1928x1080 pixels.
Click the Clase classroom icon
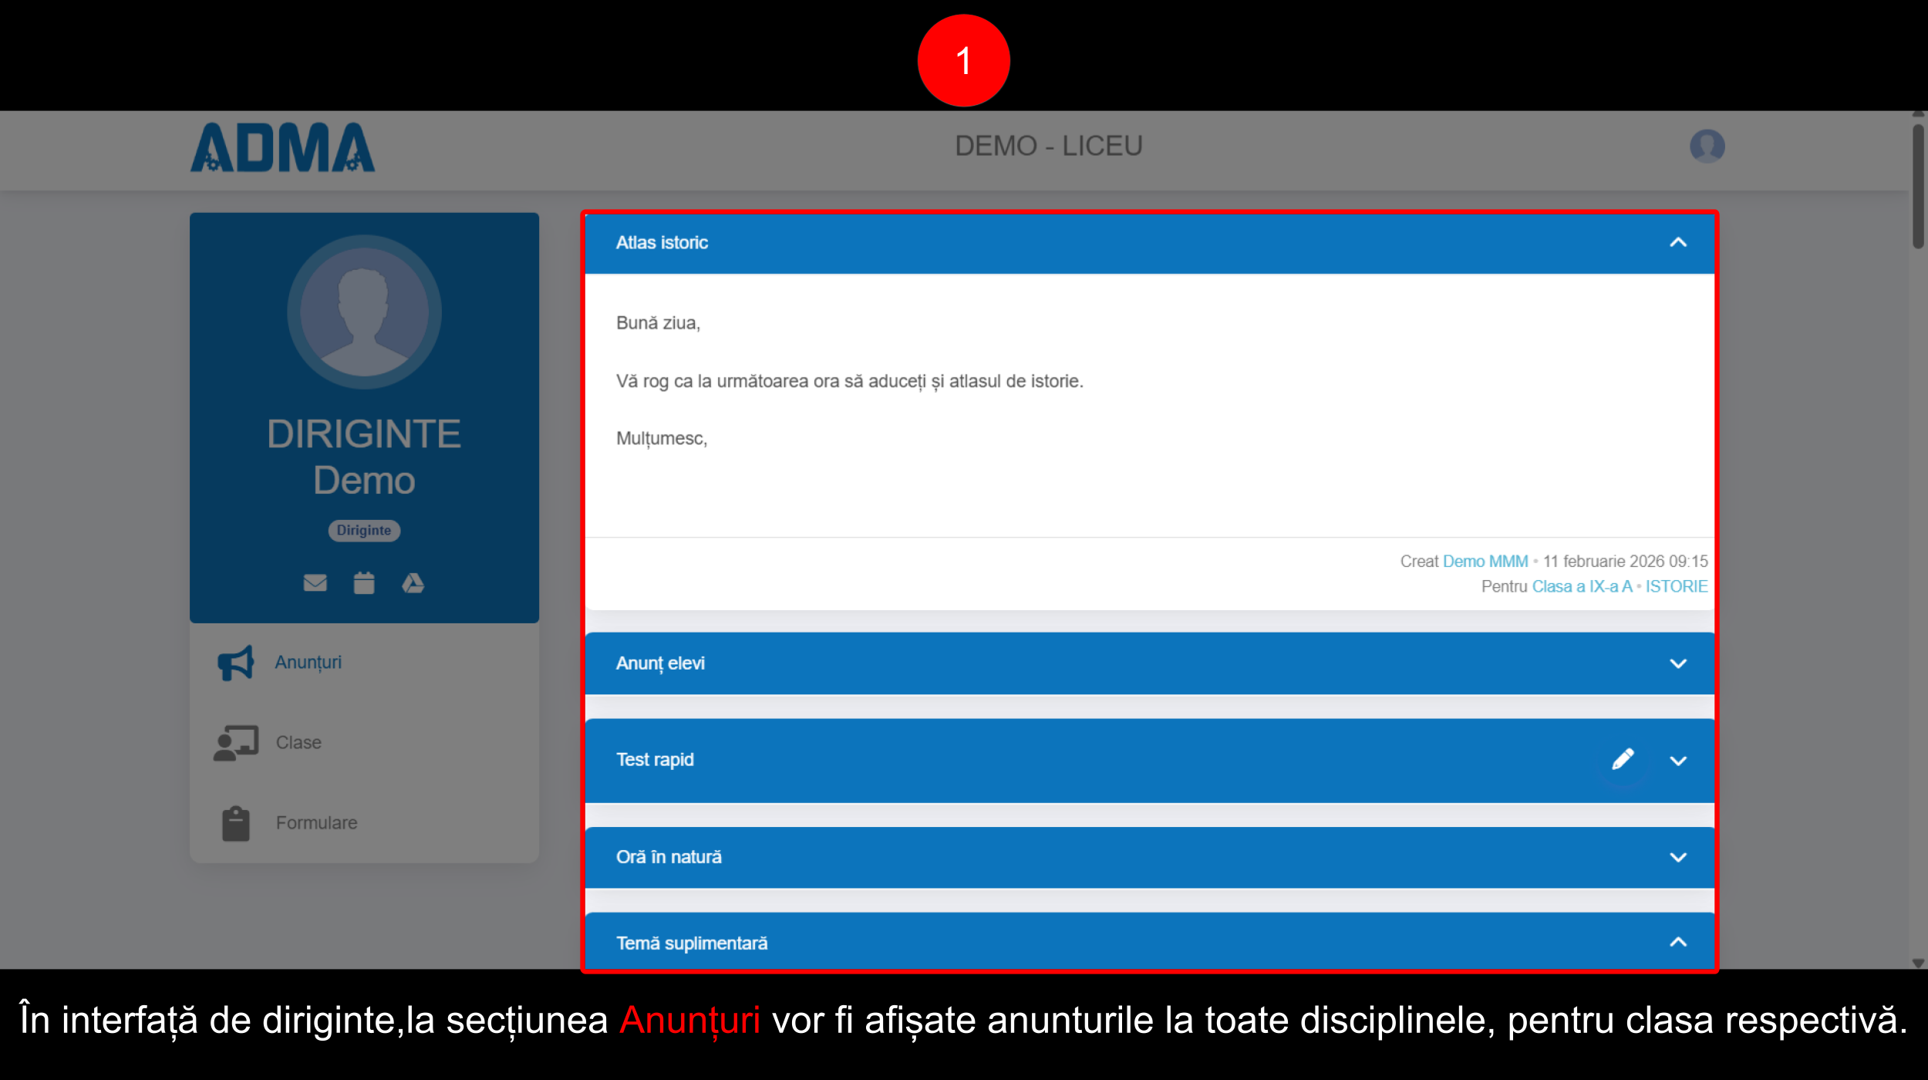pos(235,743)
